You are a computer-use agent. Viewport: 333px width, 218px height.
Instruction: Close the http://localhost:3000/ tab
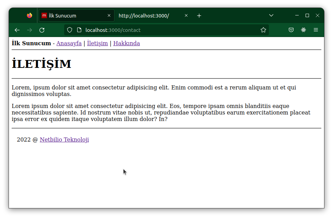[186, 15]
